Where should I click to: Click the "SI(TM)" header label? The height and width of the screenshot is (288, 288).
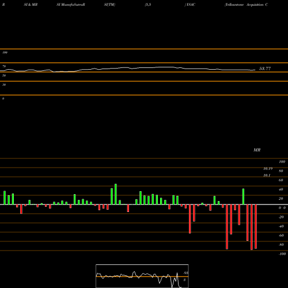click(x=109, y=5)
